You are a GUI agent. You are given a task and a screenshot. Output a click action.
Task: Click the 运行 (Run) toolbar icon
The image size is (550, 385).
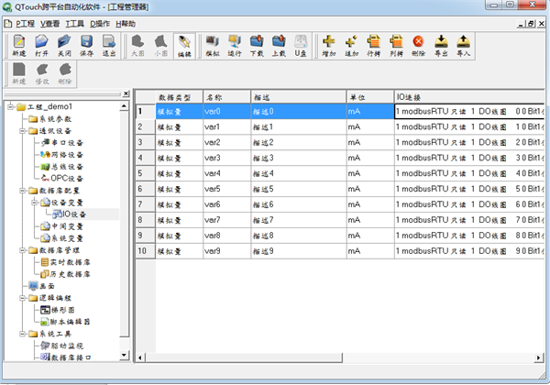234,45
